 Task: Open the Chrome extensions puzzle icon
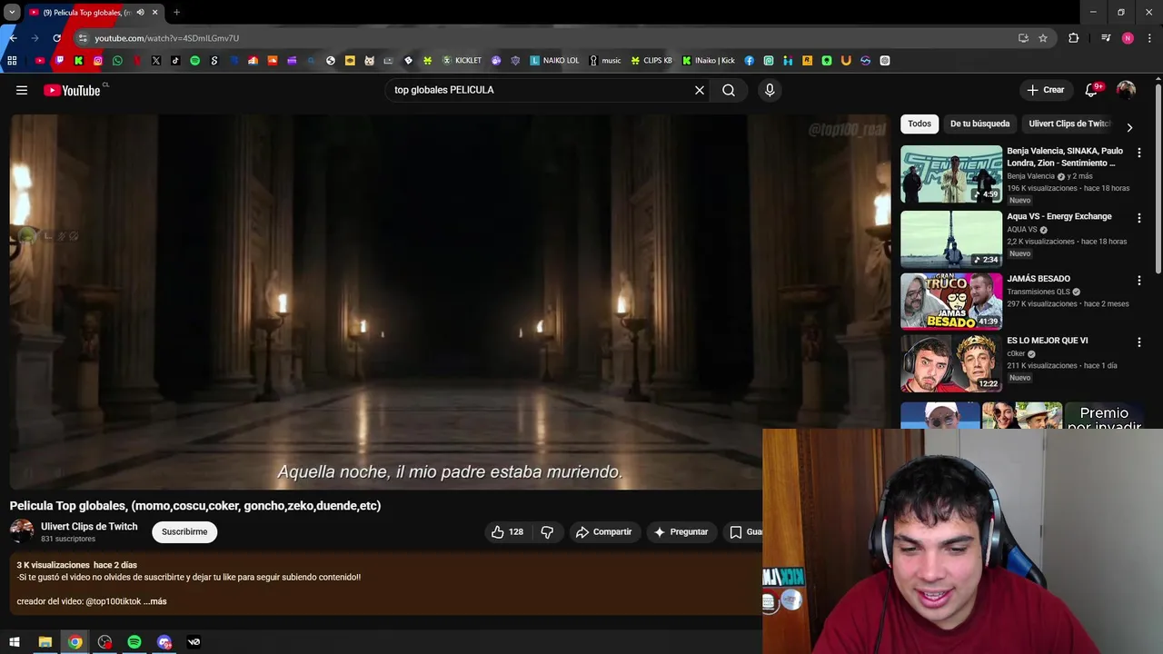1074,38
